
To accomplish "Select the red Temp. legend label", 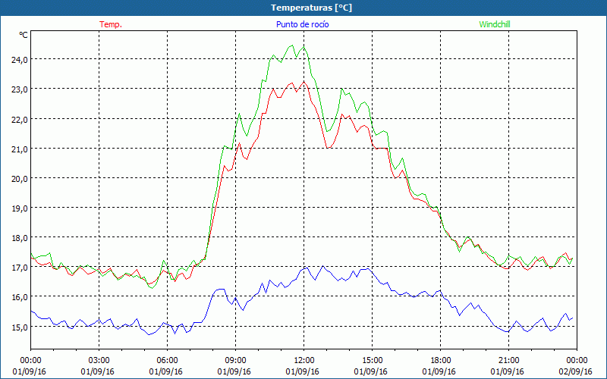I will (x=111, y=24).
